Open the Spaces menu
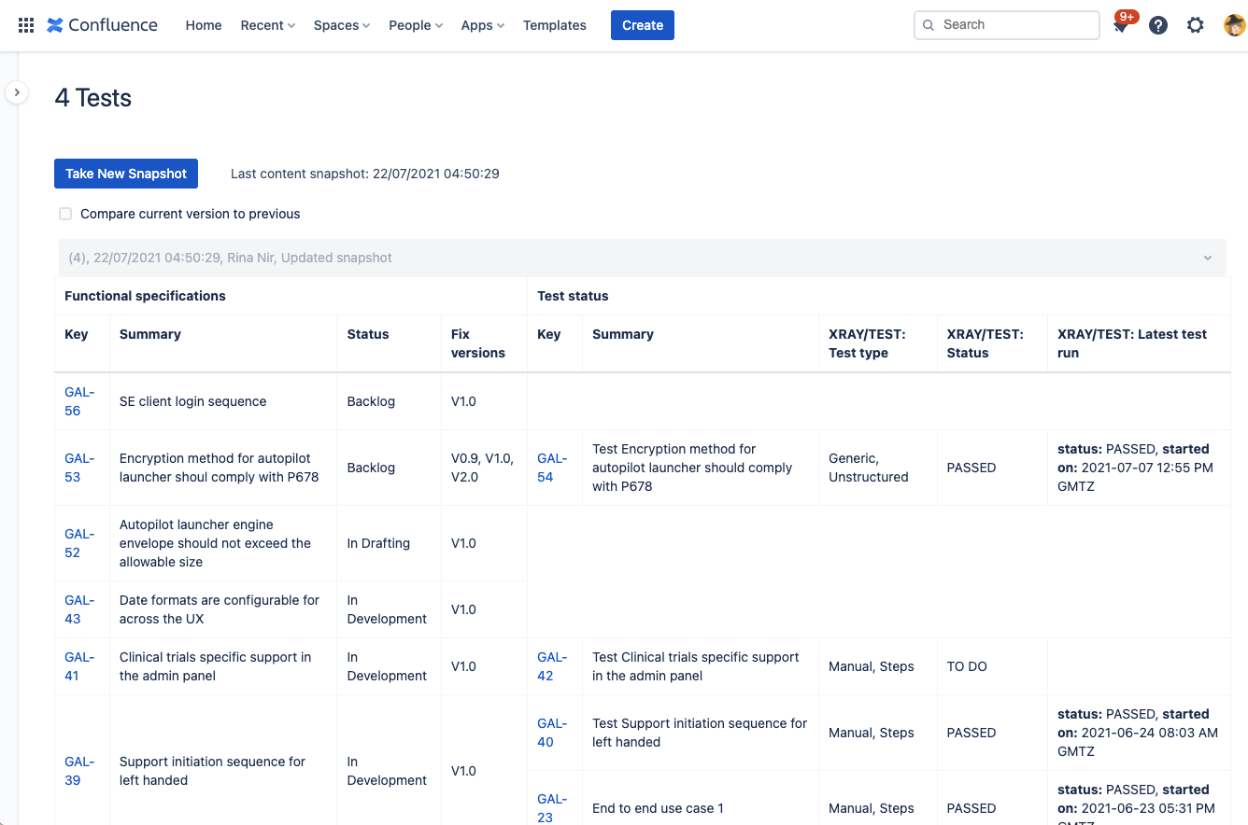 pos(341,25)
